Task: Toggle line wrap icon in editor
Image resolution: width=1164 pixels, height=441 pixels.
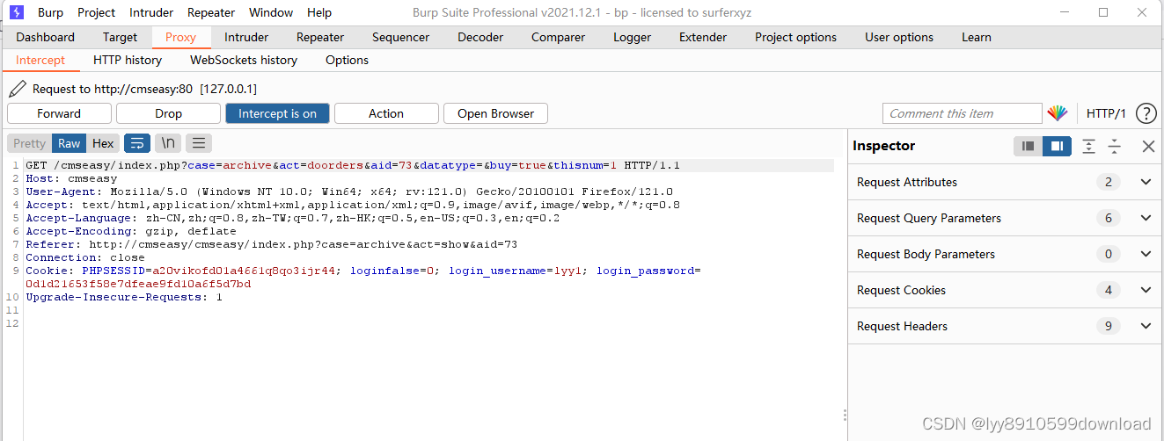Action: click(x=137, y=143)
